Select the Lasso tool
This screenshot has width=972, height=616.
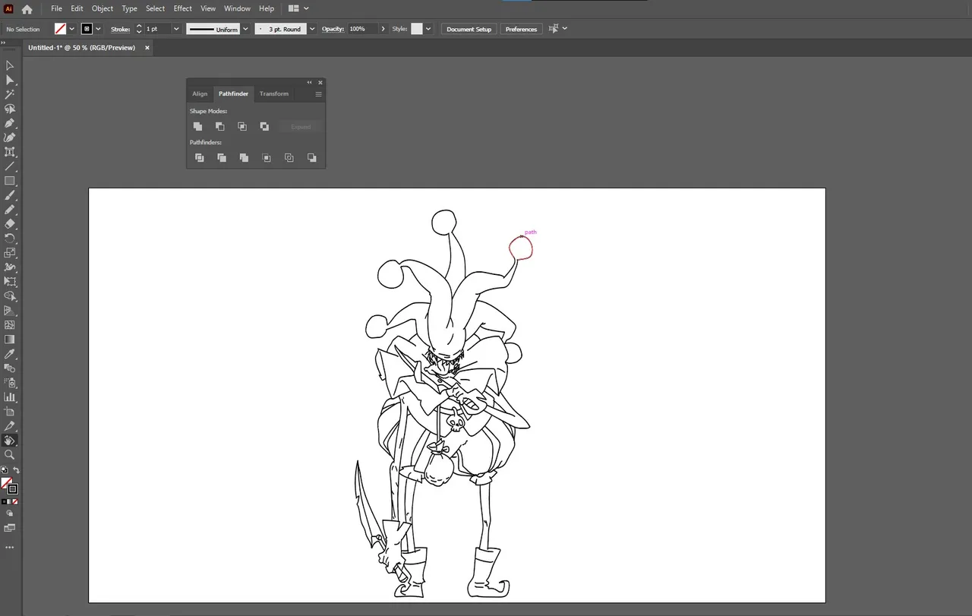pyautogui.click(x=10, y=109)
